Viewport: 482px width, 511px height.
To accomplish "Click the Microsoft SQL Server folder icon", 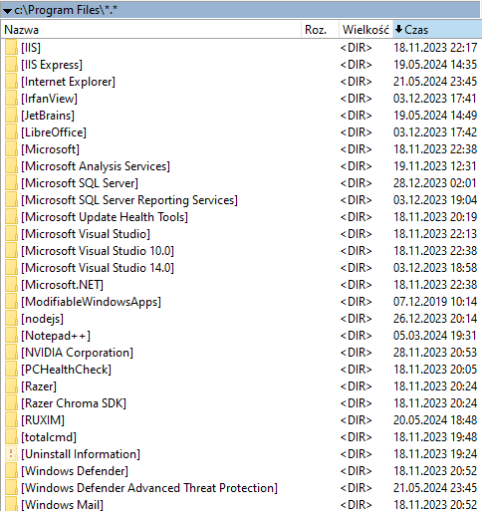I will [x=11, y=183].
